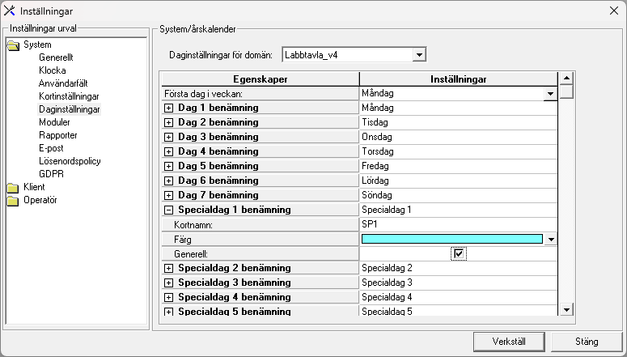Screen dimensions: 627x357
Task: Toggle the Generell checkbox
Action: tap(459, 253)
